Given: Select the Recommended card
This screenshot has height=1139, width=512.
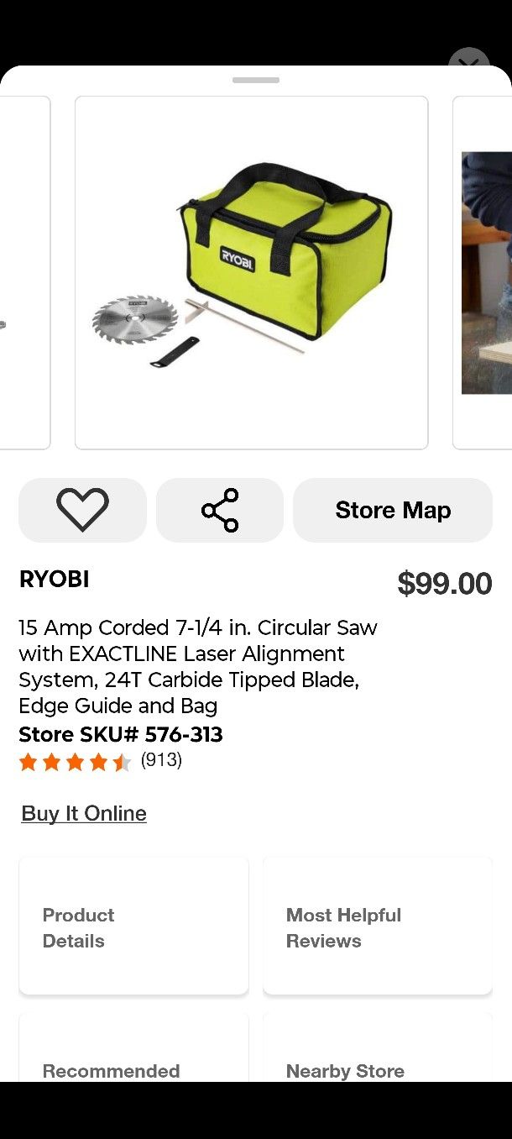Looking at the screenshot, I should pos(133,1058).
